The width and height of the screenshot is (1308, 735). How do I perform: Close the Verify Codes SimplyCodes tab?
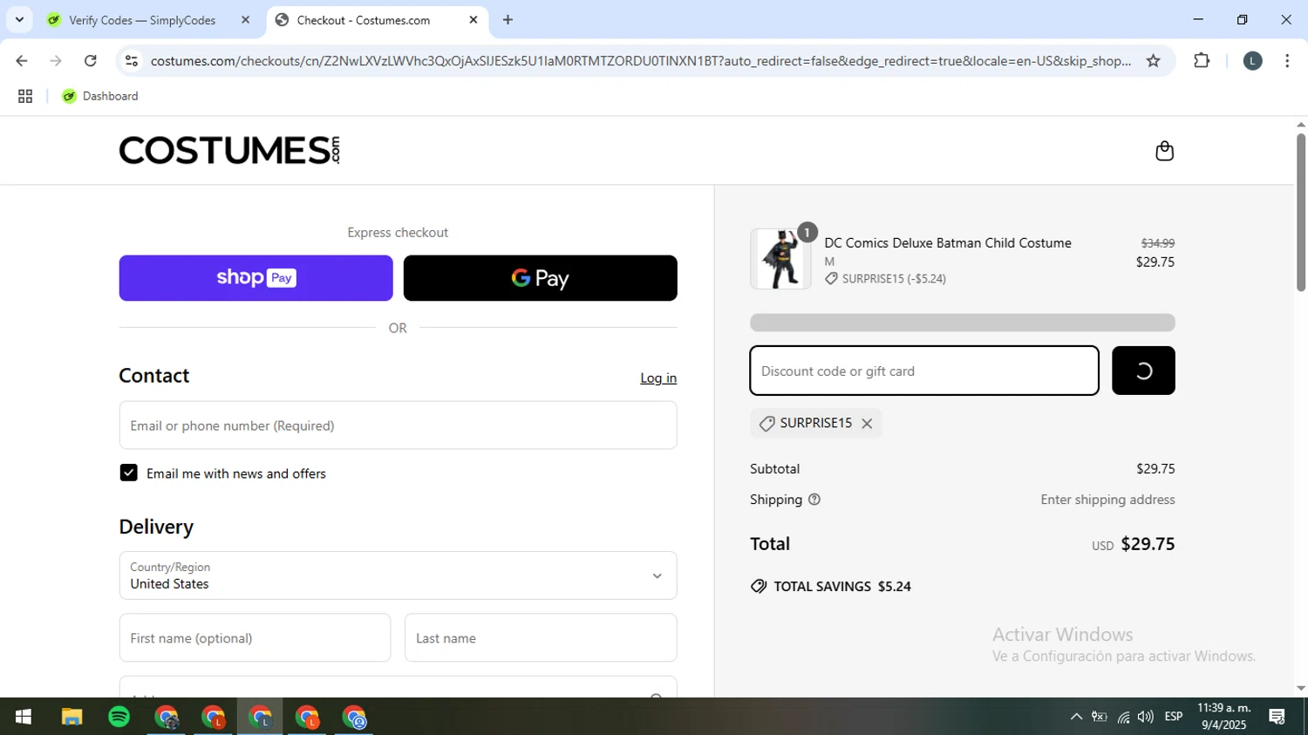click(245, 20)
